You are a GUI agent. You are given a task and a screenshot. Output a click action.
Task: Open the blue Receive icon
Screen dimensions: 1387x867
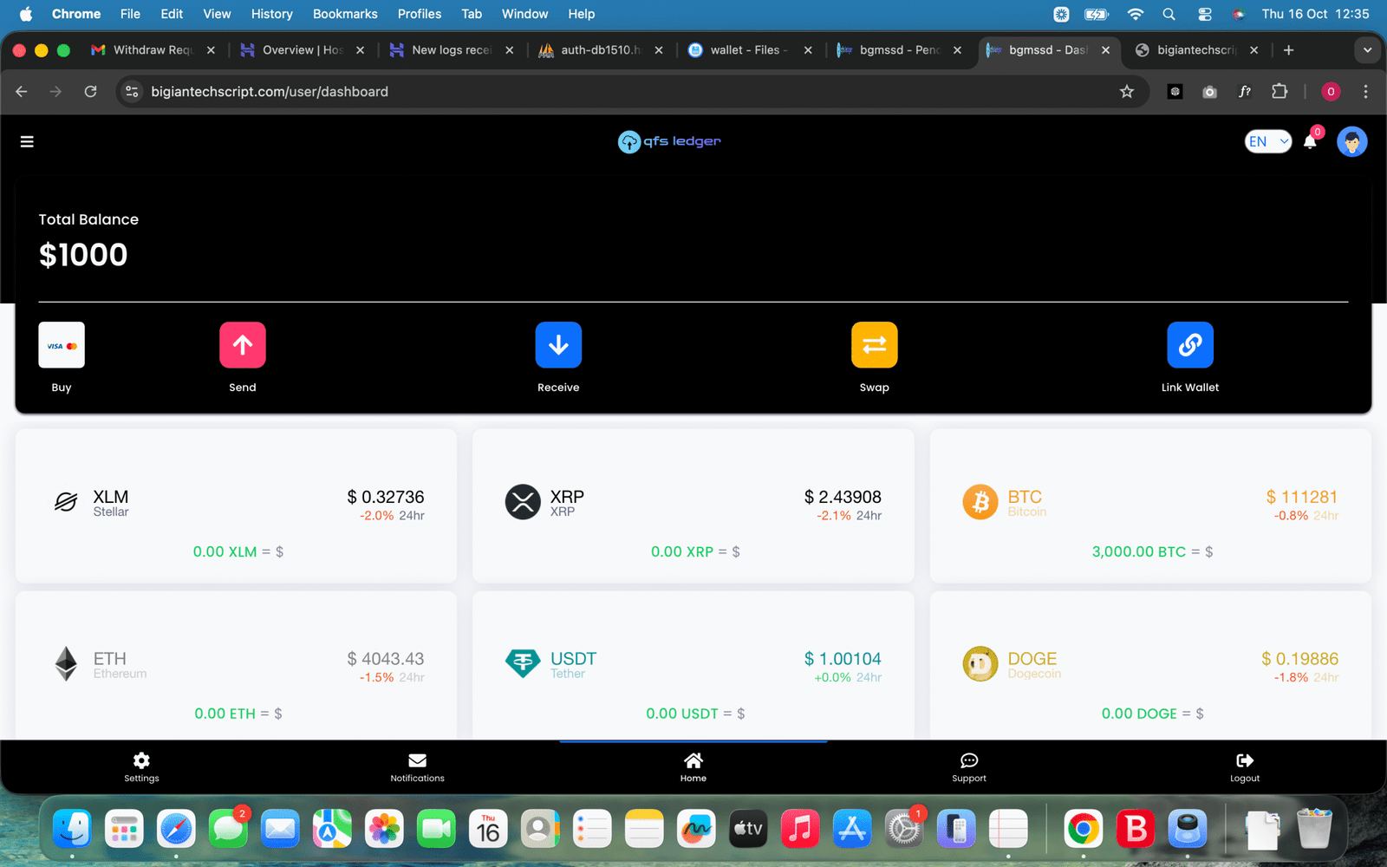coord(558,345)
